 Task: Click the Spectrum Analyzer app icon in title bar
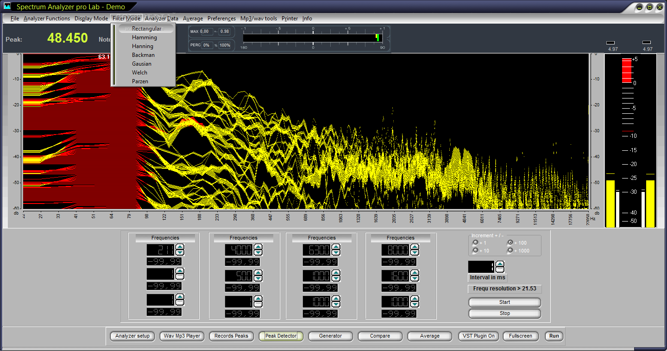point(7,7)
